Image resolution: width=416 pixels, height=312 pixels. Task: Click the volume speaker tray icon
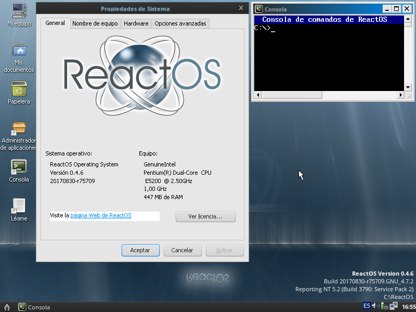375,306
